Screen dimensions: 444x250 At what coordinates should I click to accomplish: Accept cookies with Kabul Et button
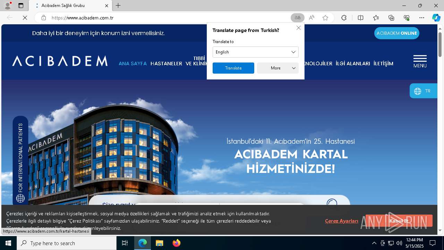[399, 221]
